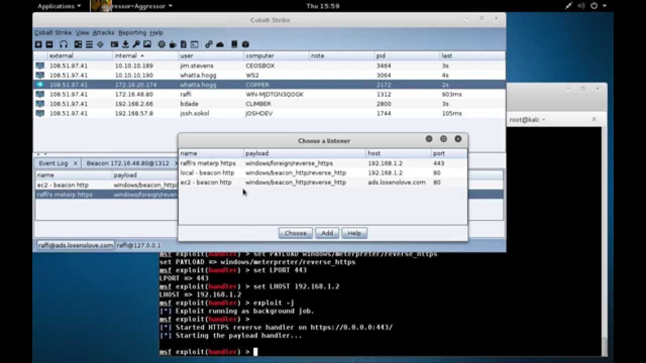The height and width of the screenshot is (363, 646).
Task: Sort sessions by the last column header
Action: tap(472, 55)
